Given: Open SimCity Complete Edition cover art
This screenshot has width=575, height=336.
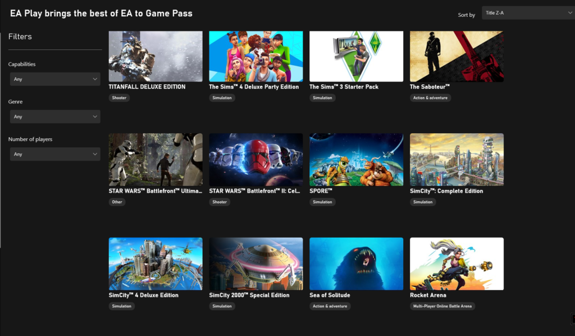Looking at the screenshot, I should (x=457, y=160).
